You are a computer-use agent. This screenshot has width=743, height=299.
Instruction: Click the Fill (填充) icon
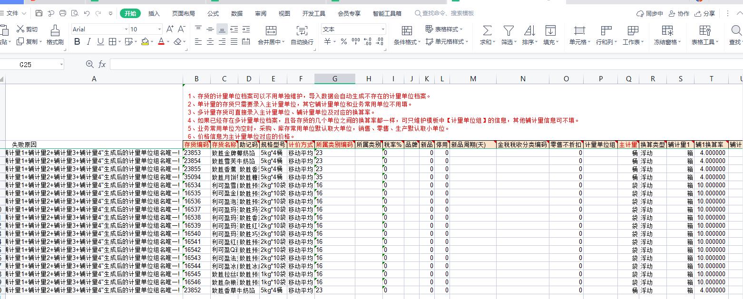coord(550,31)
